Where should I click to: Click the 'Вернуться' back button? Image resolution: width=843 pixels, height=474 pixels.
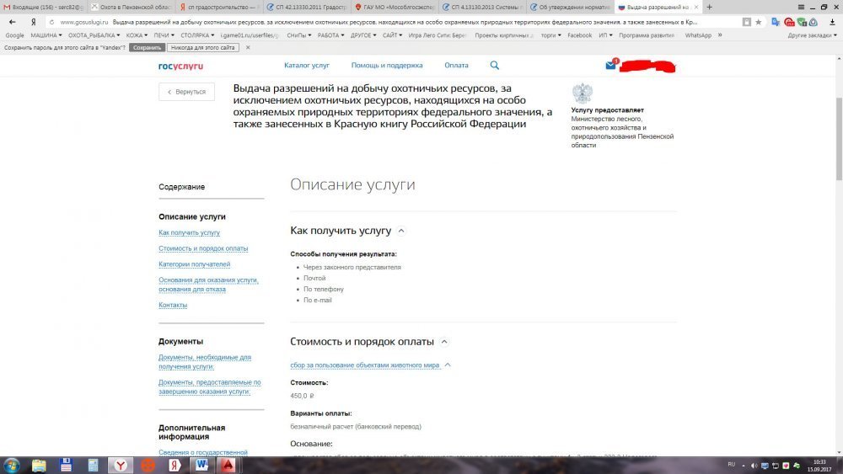pos(186,92)
